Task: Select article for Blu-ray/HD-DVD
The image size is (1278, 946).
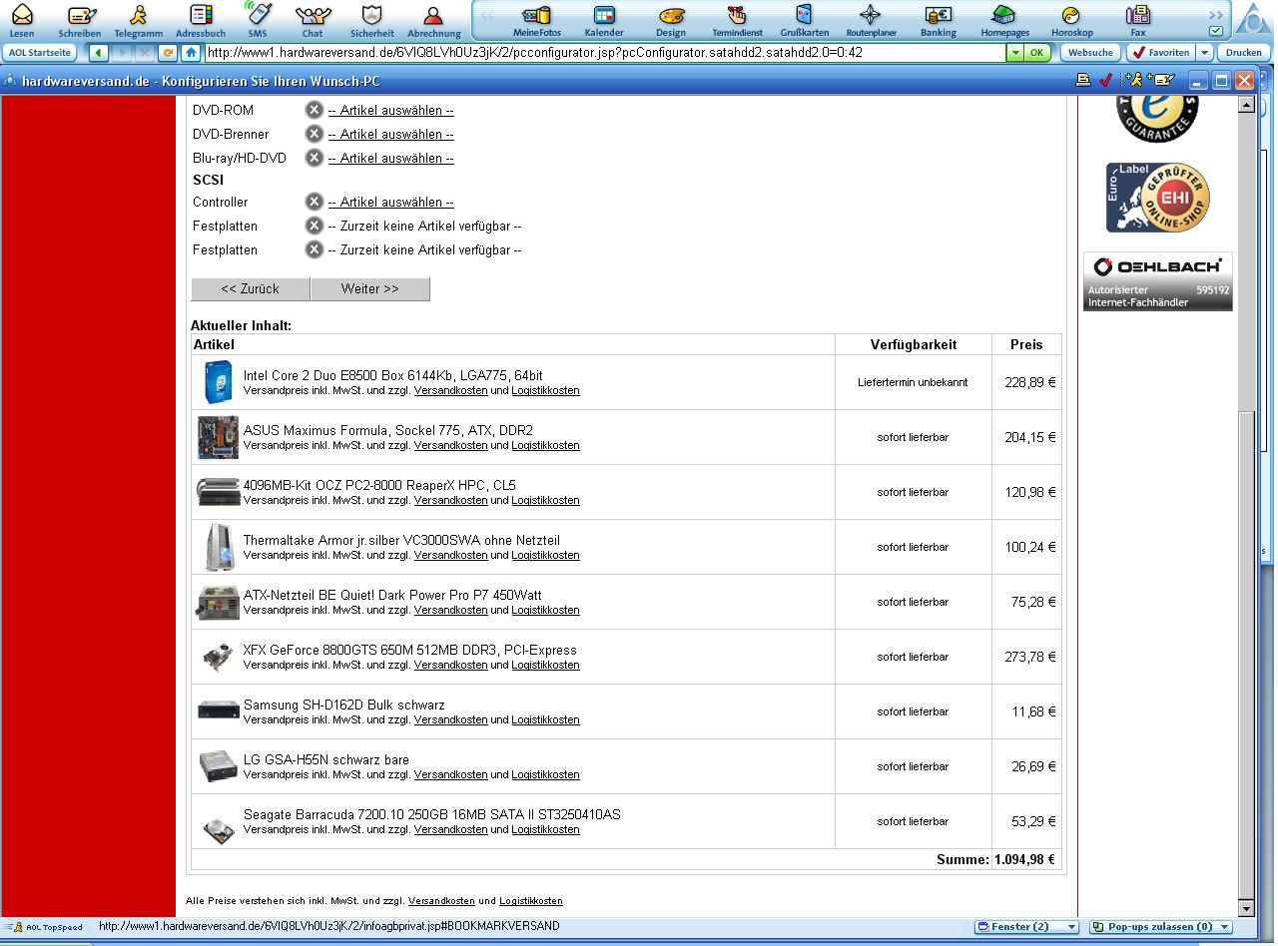Action: 390,158
